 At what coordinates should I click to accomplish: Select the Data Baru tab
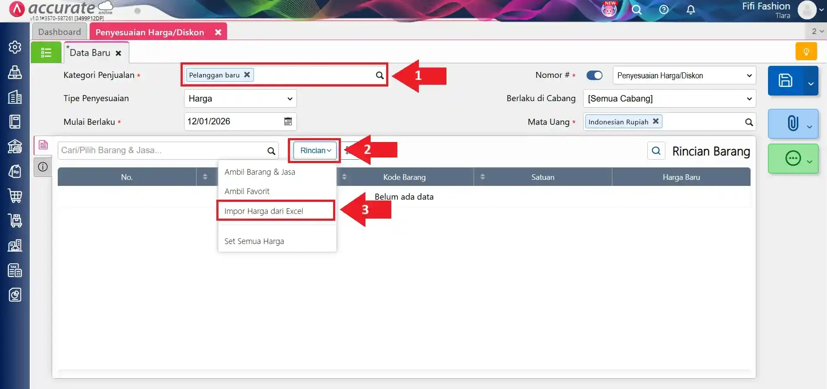[x=90, y=52]
